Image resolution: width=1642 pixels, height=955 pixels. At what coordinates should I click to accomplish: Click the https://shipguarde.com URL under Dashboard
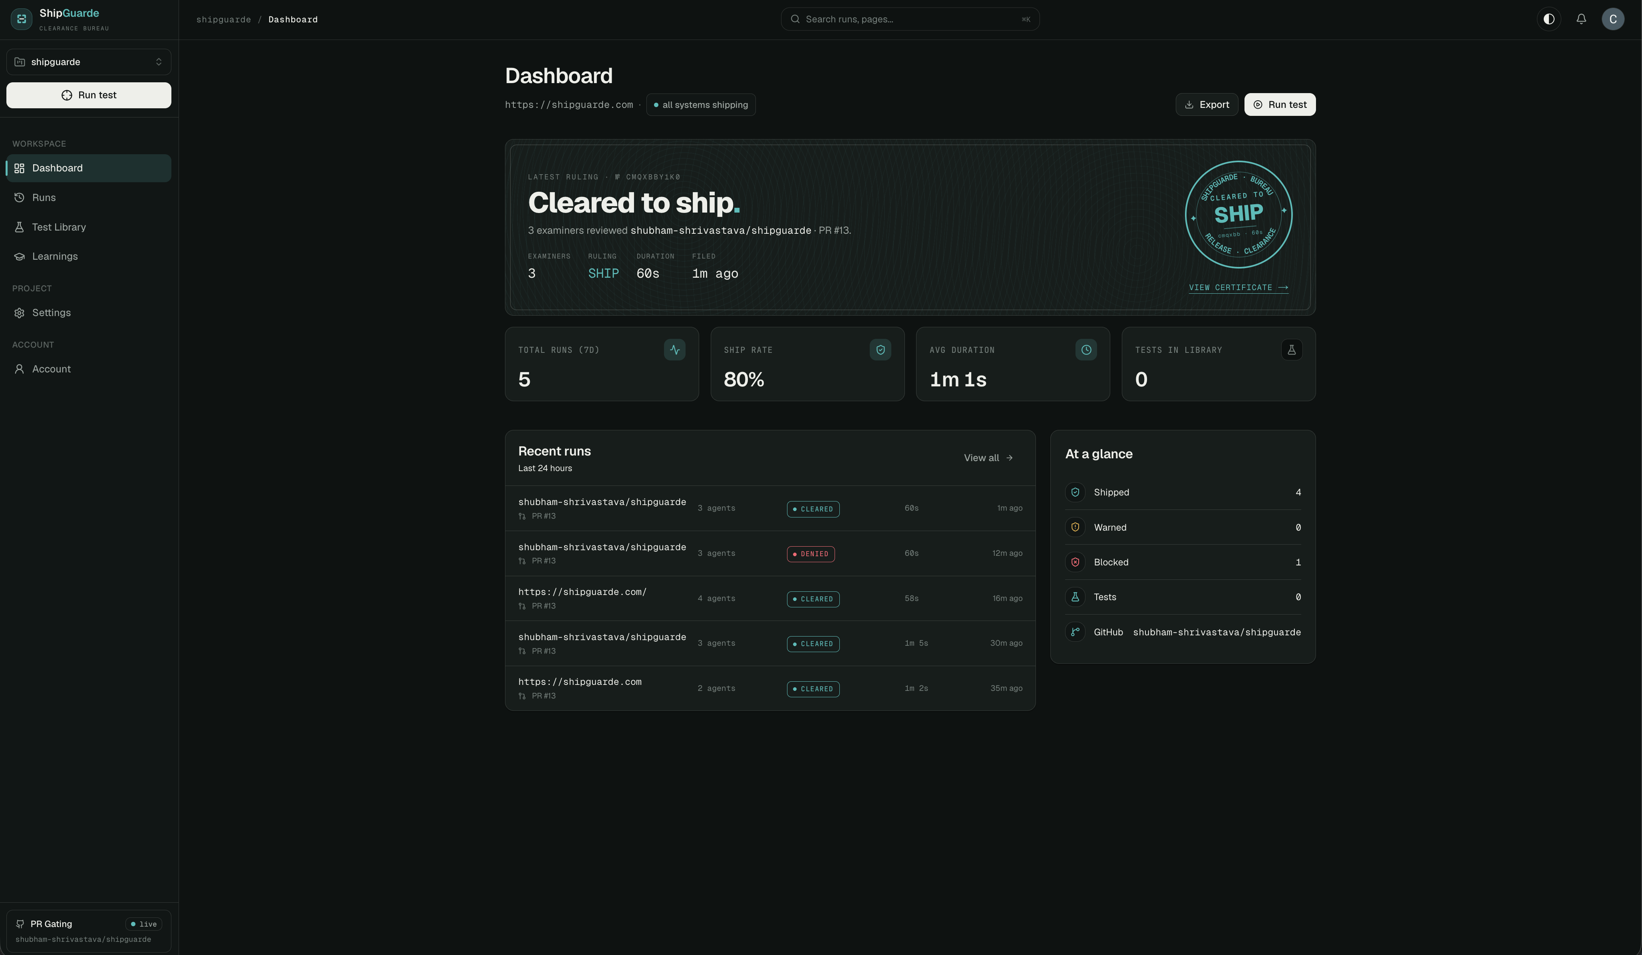(x=569, y=105)
